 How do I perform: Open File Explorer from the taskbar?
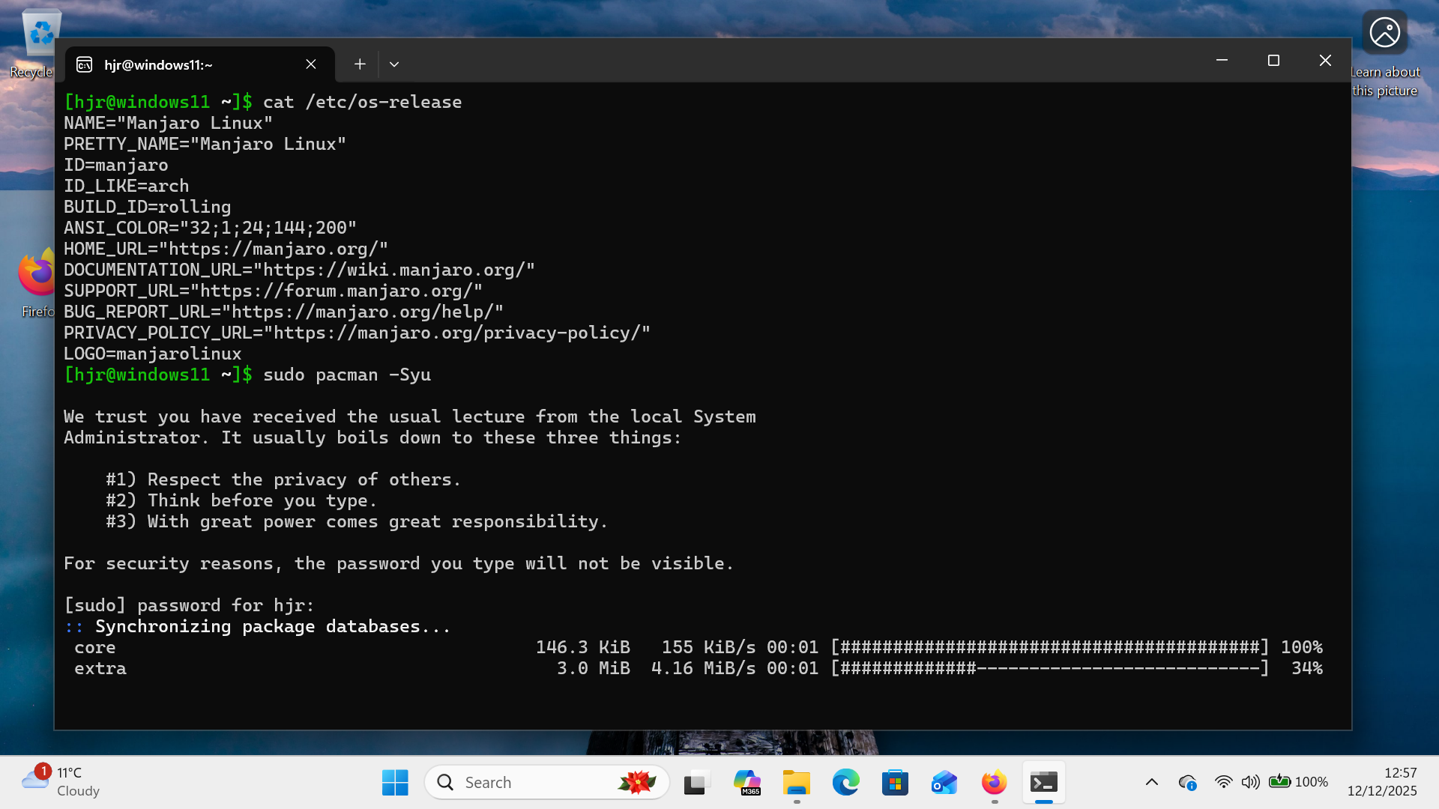796,783
